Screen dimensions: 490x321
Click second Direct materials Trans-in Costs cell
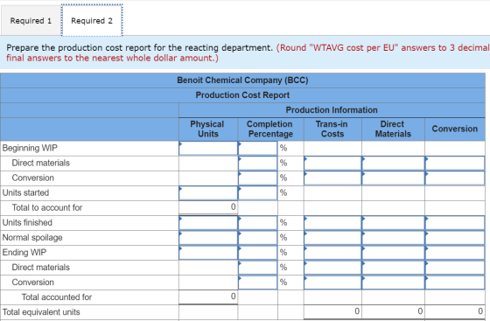click(332, 268)
